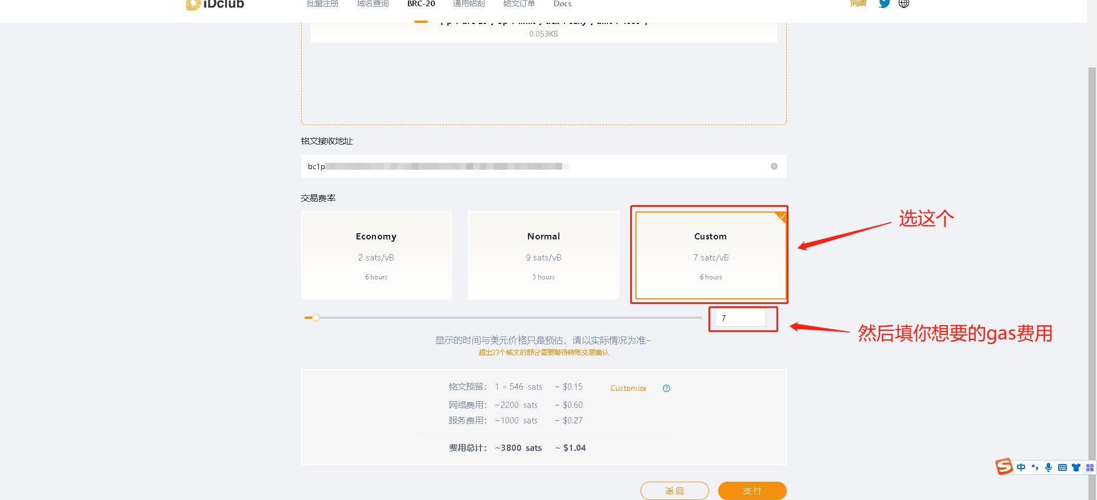This screenshot has height=500, width=1097.
Task: Click the globe language icon
Action: tap(904, 4)
